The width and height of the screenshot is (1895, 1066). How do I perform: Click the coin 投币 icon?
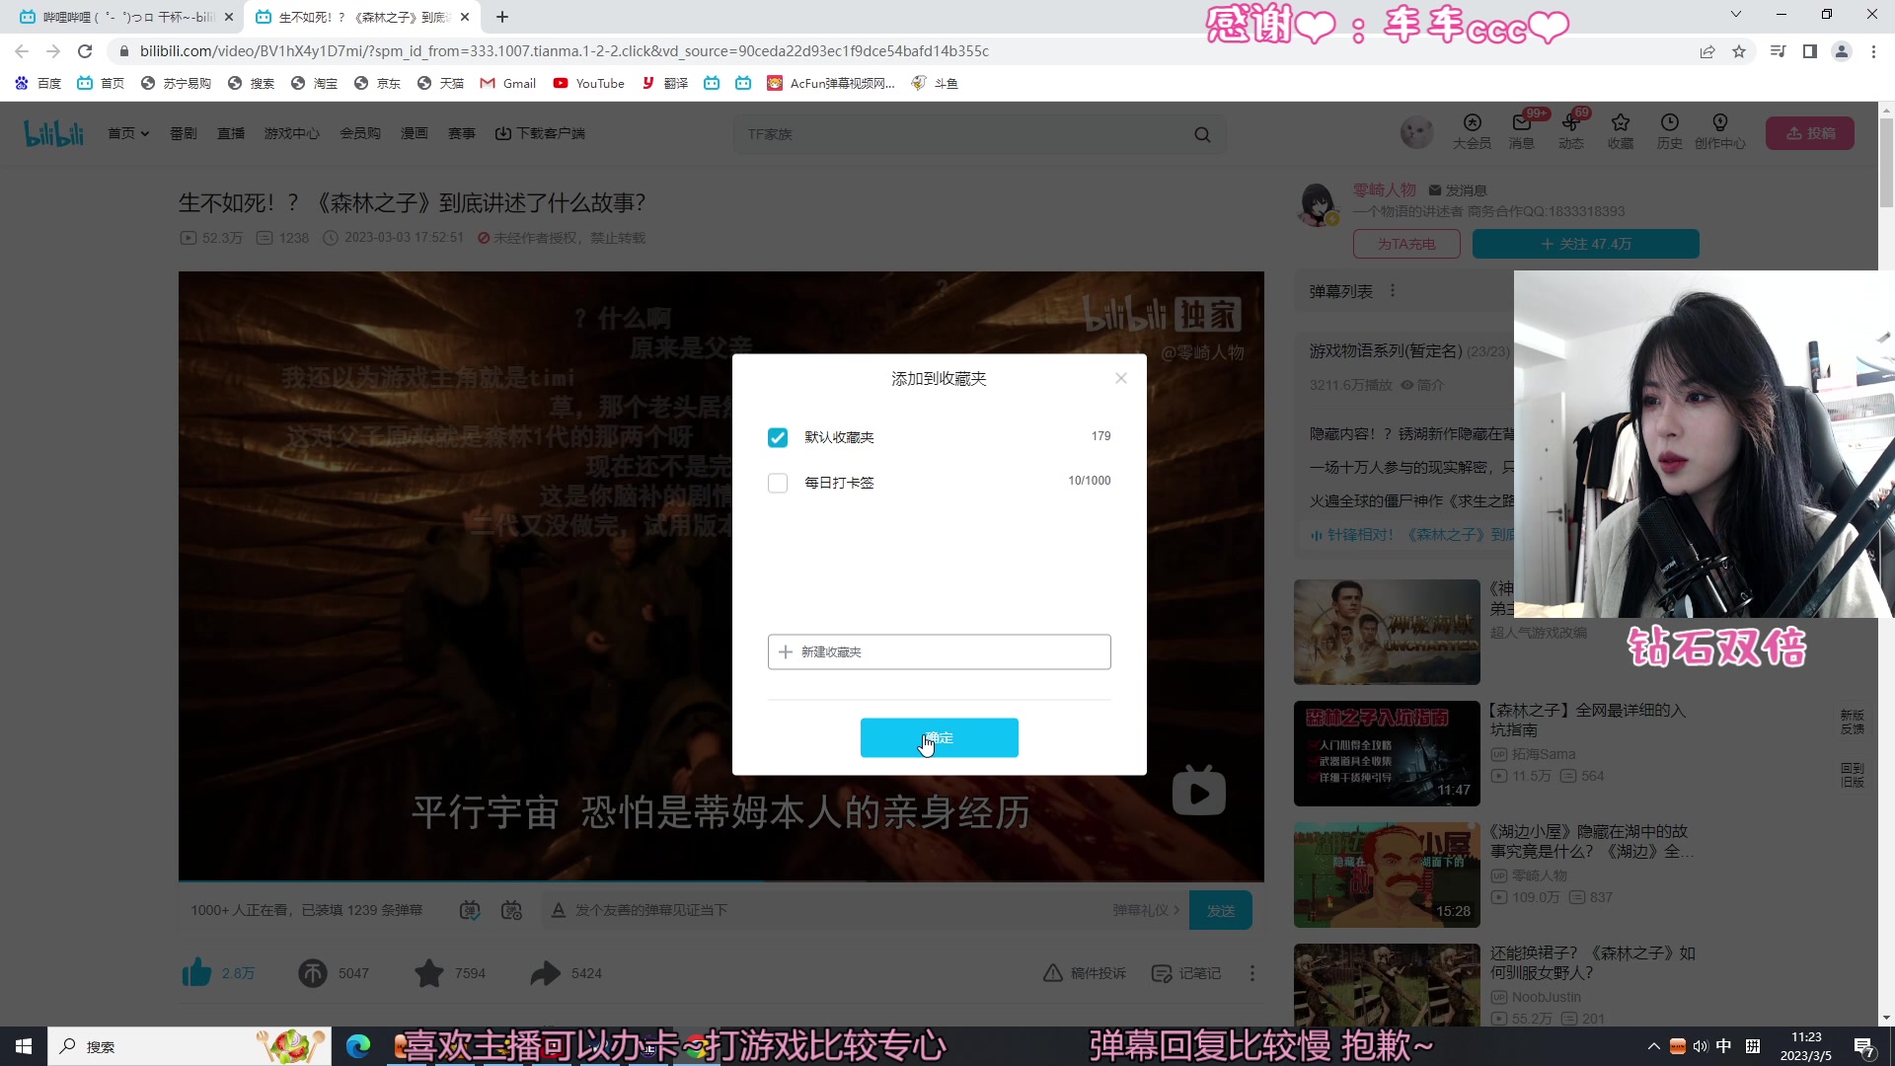coord(313,973)
